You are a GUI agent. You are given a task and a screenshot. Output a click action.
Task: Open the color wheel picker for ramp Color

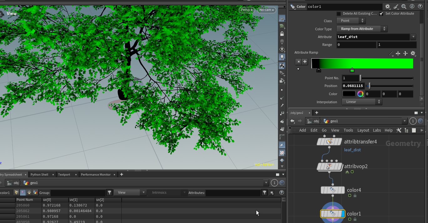click(360, 94)
